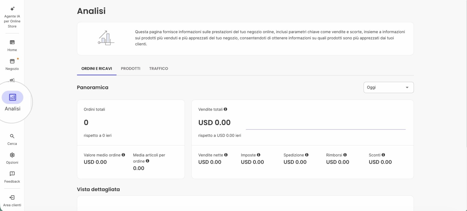Show info for Vendite nette

tap(226, 155)
